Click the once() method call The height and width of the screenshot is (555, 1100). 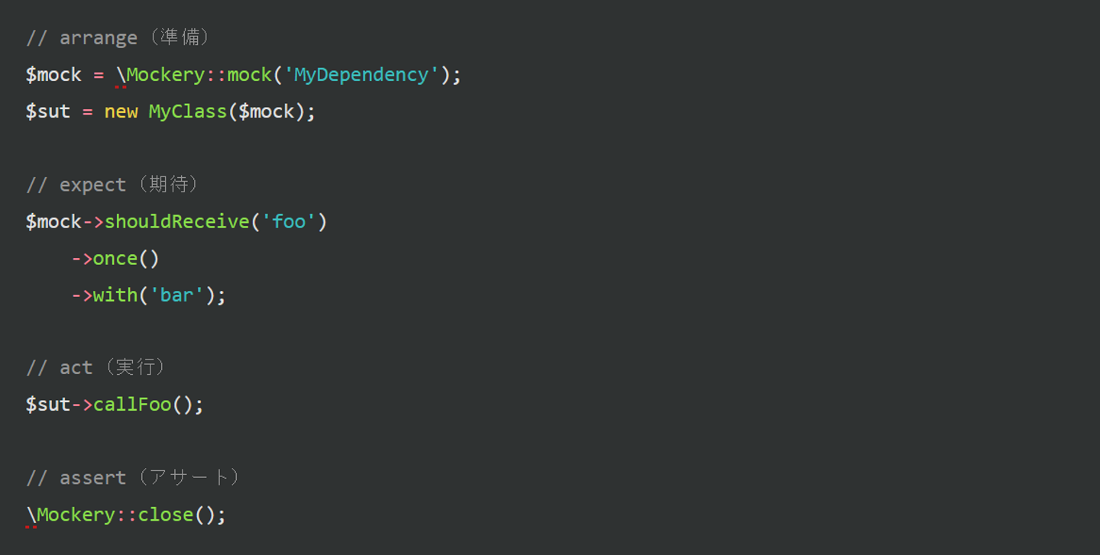point(115,258)
